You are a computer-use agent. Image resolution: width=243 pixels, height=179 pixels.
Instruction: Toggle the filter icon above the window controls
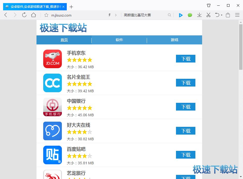click(209, 5)
